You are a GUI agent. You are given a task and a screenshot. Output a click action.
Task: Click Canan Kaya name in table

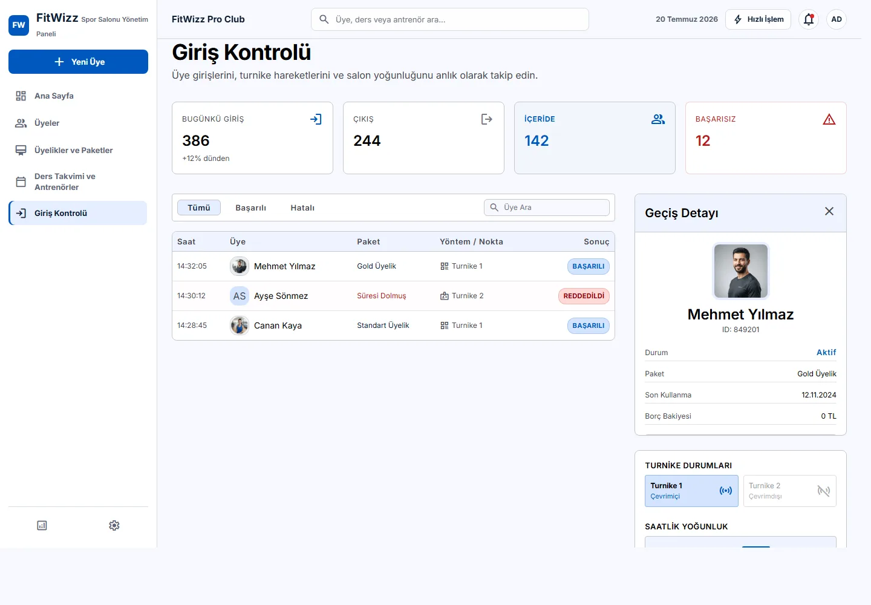278,325
